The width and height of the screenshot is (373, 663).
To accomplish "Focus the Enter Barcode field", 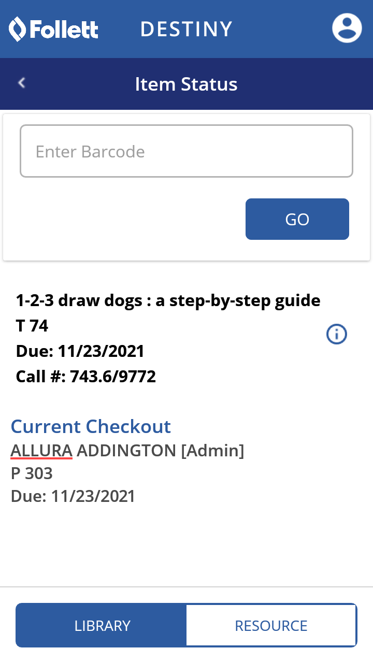I will pyautogui.click(x=187, y=151).
